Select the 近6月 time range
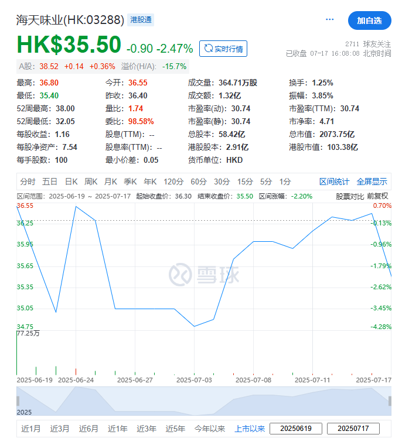The height and width of the screenshot is (445, 402). [x=88, y=429]
